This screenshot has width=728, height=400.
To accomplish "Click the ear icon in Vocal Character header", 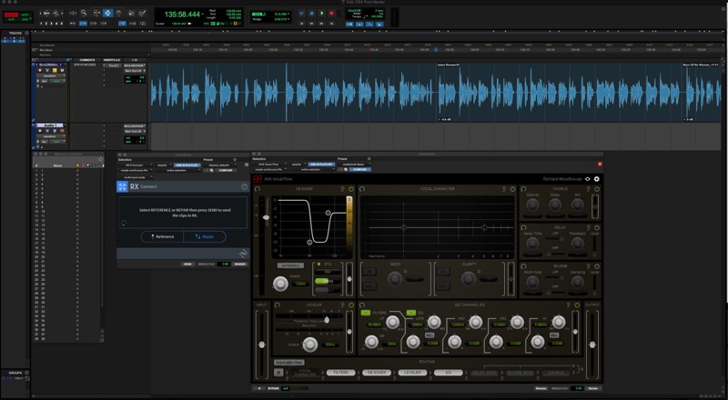I will 504,189.
